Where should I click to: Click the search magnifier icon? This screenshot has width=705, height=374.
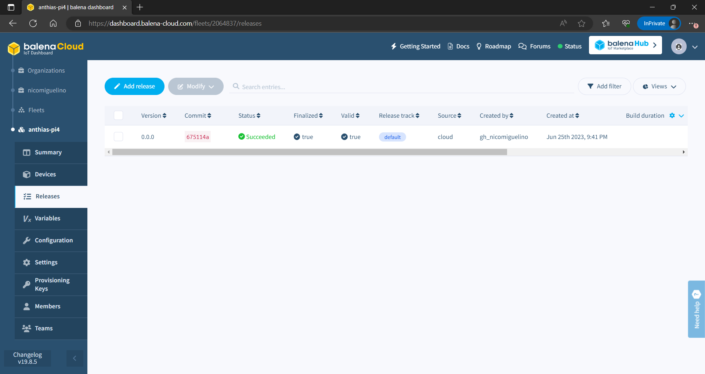(x=236, y=86)
